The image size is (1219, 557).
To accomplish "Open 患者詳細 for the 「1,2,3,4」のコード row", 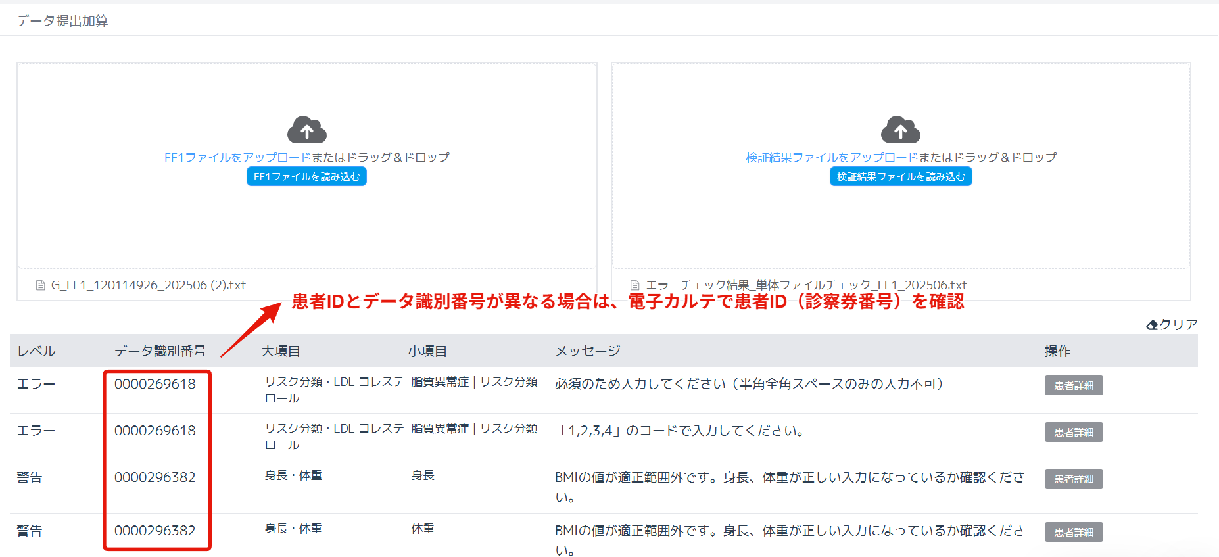I will coord(1074,432).
